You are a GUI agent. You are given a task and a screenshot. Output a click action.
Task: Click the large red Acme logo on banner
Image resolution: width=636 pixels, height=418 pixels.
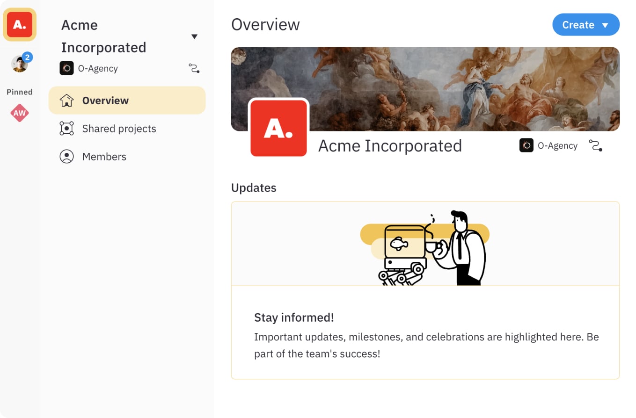click(x=278, y=128)
